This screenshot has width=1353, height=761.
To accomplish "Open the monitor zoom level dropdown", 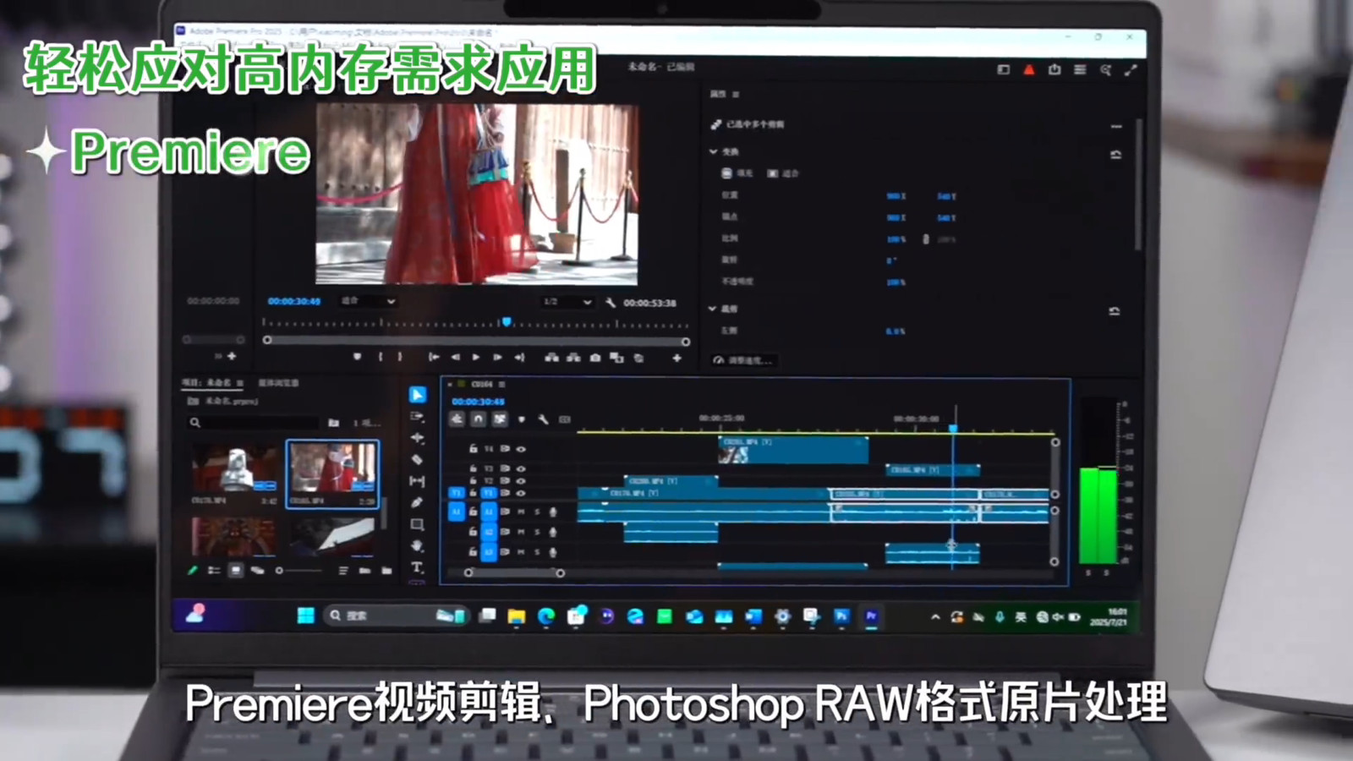I will click(x=368, y=301).
